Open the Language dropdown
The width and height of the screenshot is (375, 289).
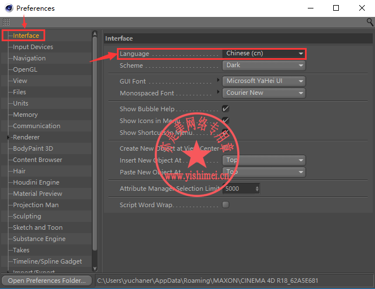click(x=264, y=53)
